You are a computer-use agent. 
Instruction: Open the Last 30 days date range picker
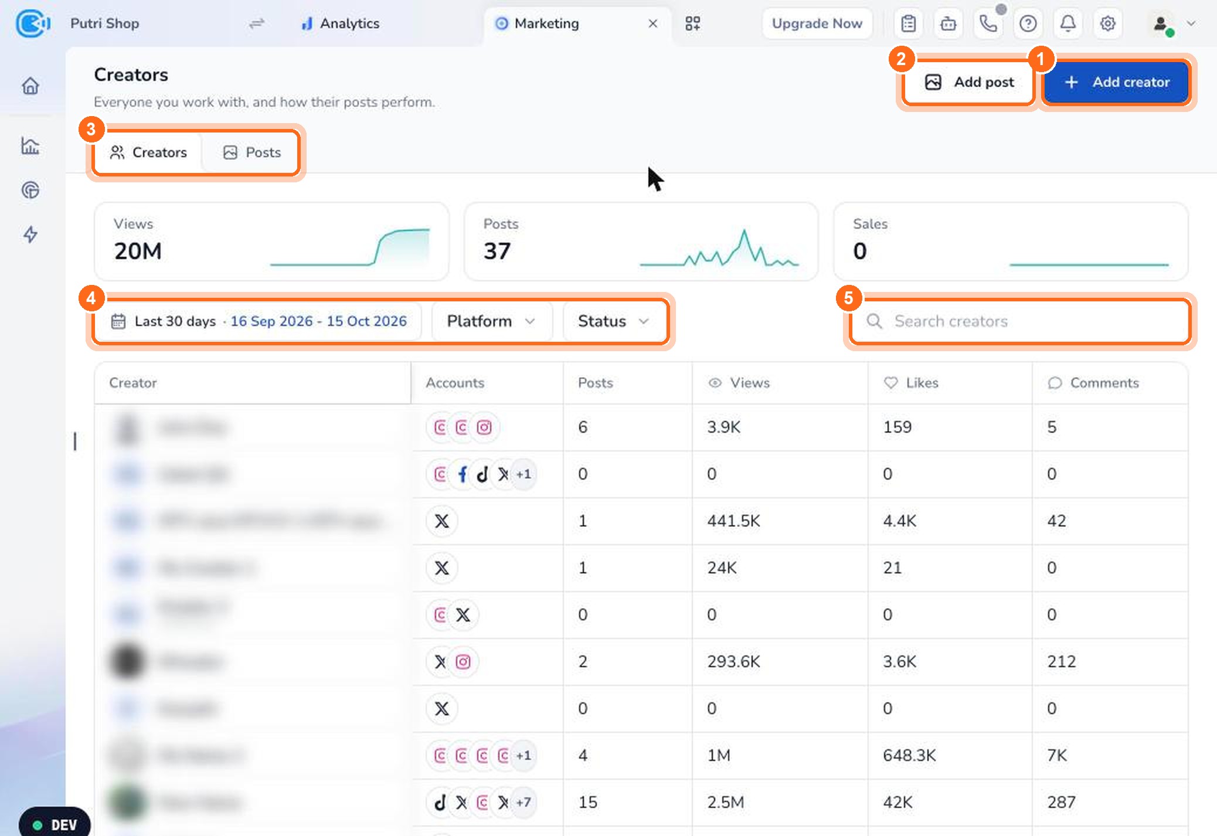259,321
